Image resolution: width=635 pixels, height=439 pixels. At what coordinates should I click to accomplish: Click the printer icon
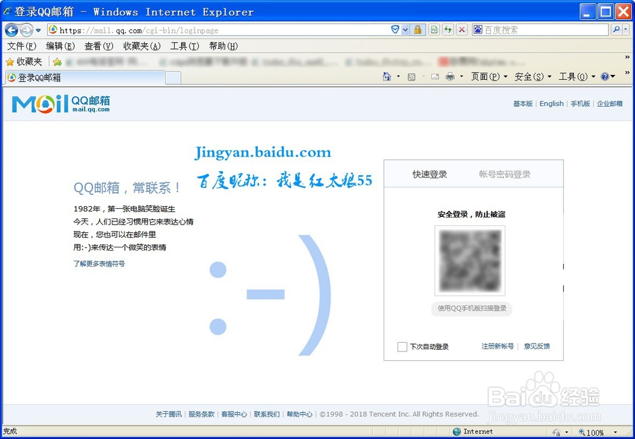point(450,77)
